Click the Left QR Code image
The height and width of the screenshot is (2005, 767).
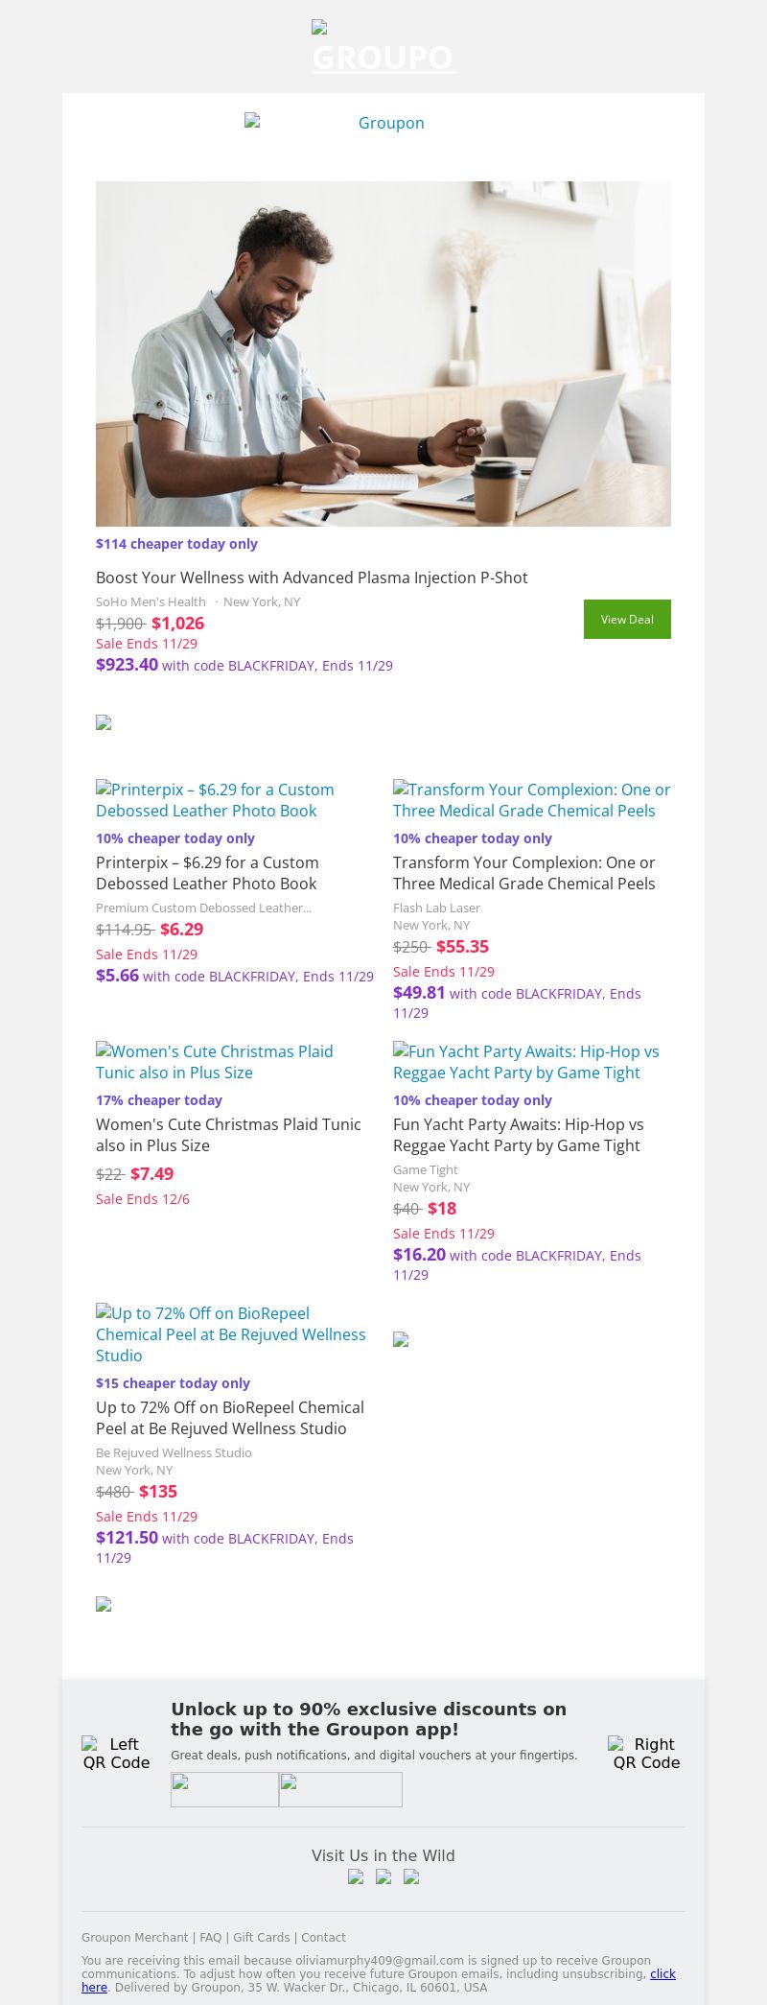116,1753
